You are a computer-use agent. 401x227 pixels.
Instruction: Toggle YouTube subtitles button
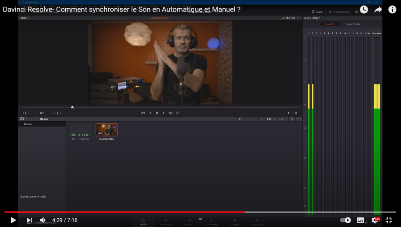[360, 220]
